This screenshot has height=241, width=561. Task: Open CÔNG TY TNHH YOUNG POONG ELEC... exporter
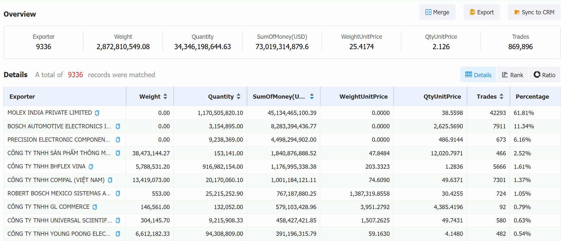[x=59, y=234]
